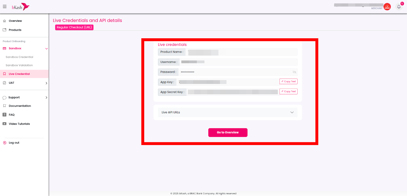
Task: Open the hamburger menu
Action: [x=5, y=7]
